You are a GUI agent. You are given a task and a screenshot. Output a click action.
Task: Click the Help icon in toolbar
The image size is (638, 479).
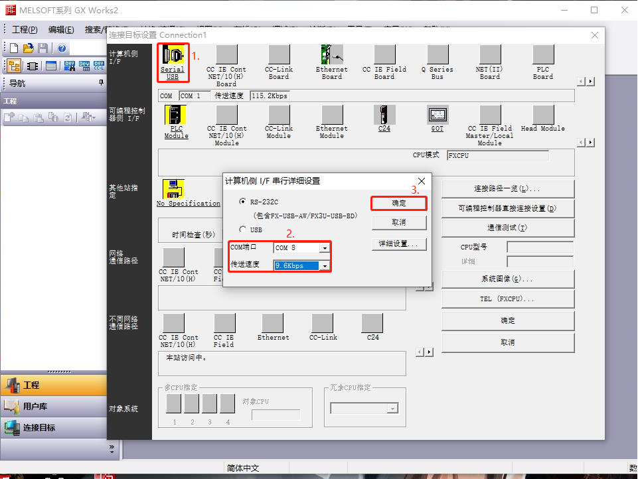click(x=62, y=48)
